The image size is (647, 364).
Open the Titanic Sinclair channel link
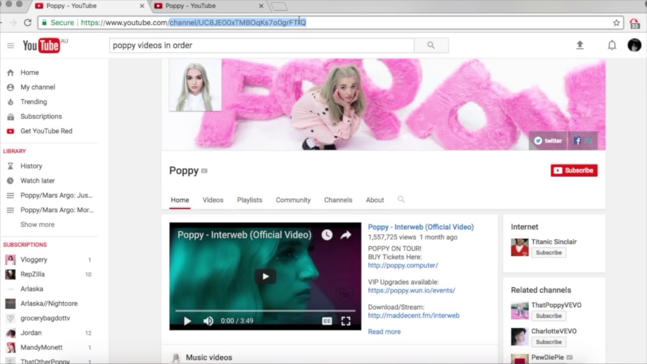tap(553, 242)
